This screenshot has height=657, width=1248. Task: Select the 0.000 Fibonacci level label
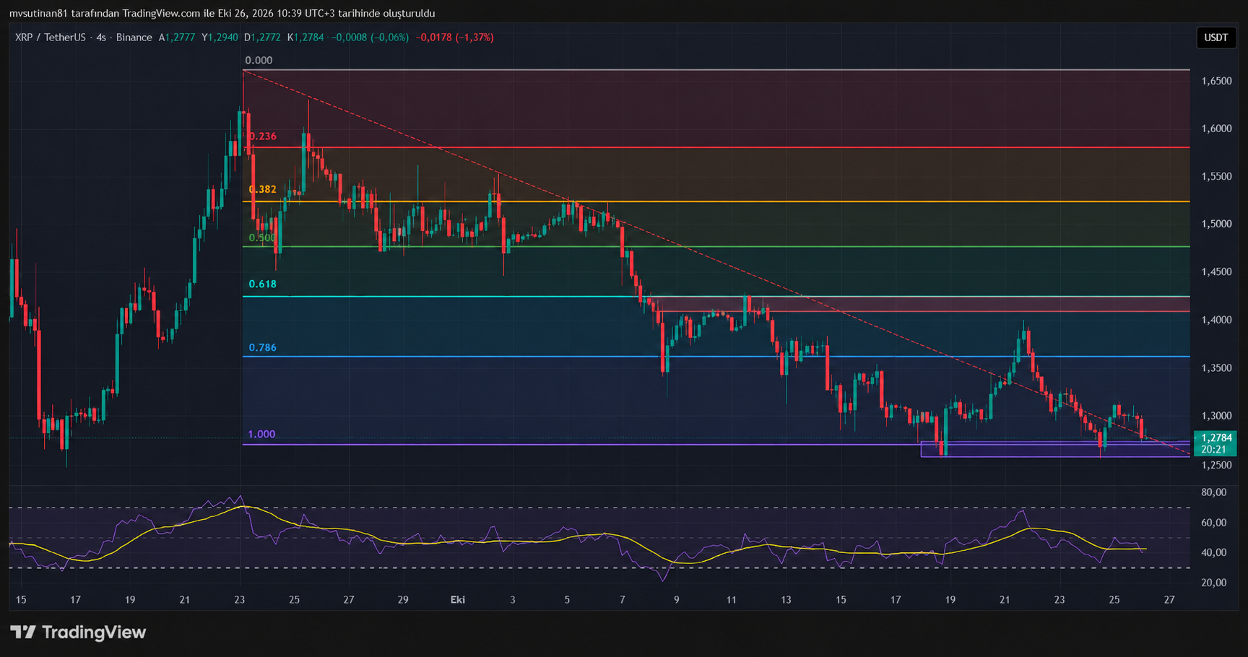point(259,61)
